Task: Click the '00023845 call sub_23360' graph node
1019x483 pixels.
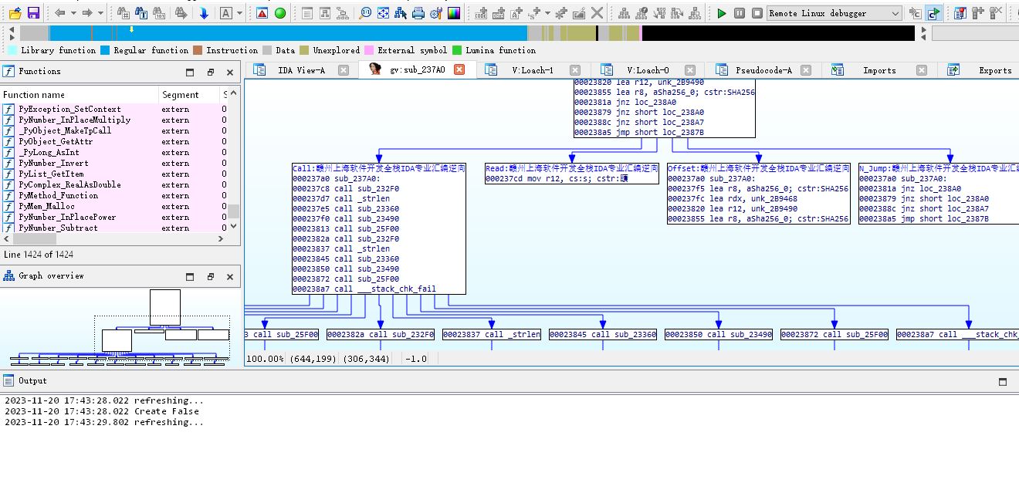Action: [603, 335]
